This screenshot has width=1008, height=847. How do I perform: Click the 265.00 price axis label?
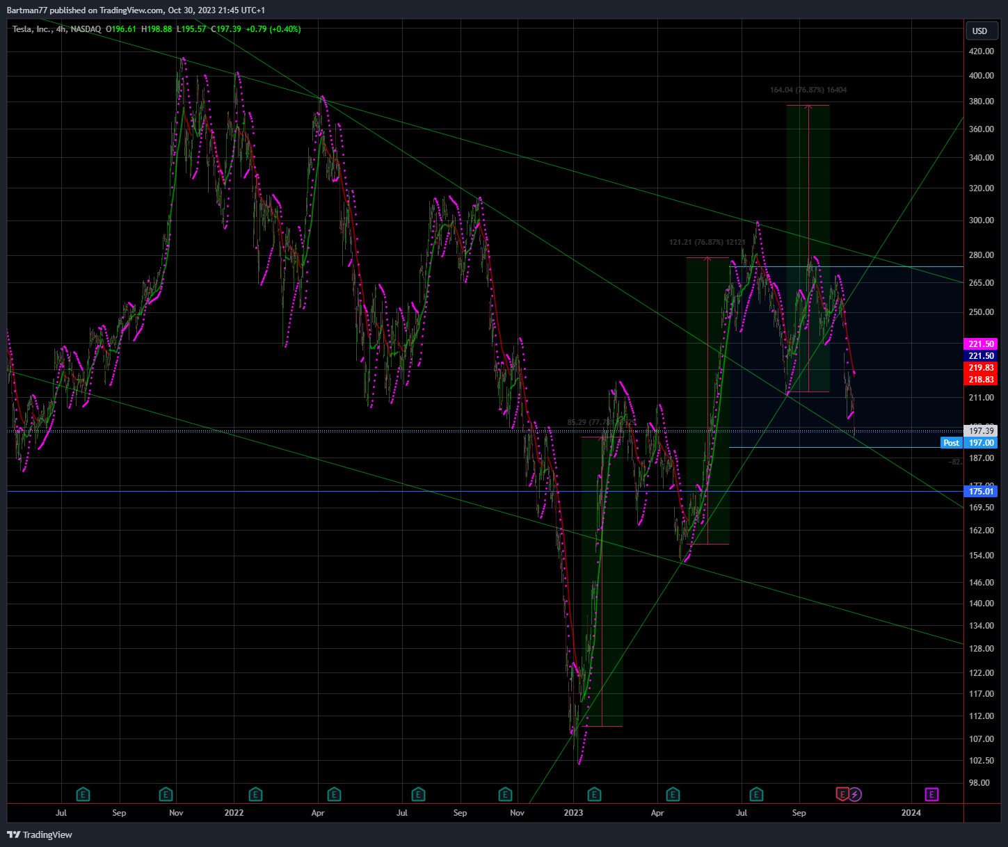click(x=981, y=283)
